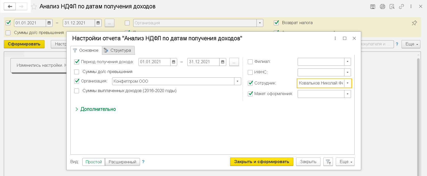Enable main Организация checkbox
Viewport: 427px width, 176px height.
coord(127,23)
